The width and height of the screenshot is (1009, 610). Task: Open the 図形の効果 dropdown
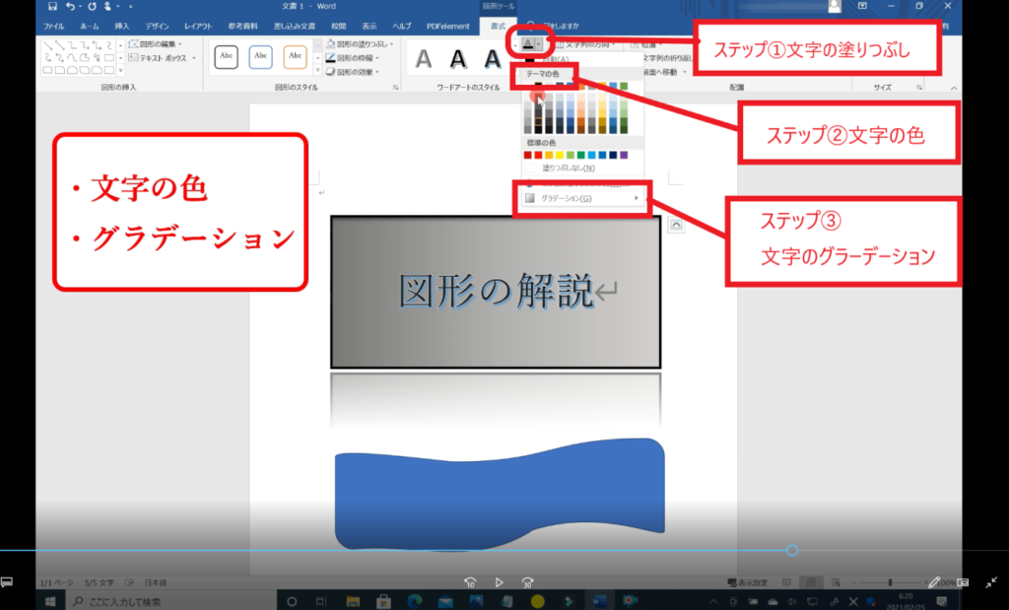359,72
